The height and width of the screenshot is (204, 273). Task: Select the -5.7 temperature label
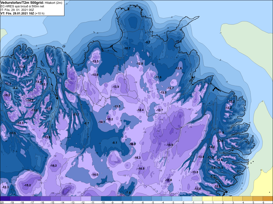point(212,176)
